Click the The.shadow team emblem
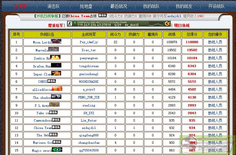 56,97
